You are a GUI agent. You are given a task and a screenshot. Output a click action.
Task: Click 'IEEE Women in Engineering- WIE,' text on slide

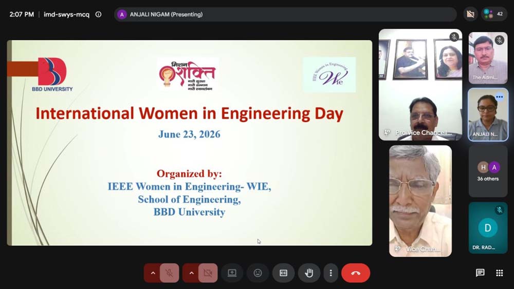[190, 186]
